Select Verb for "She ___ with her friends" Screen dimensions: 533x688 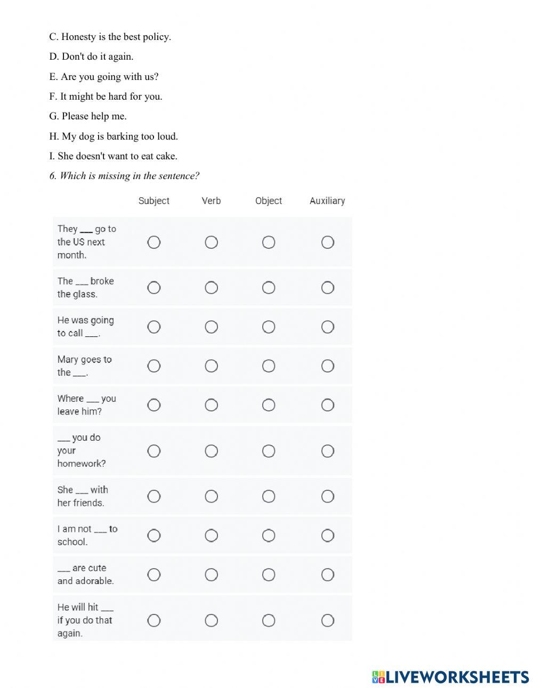[212, 496]
